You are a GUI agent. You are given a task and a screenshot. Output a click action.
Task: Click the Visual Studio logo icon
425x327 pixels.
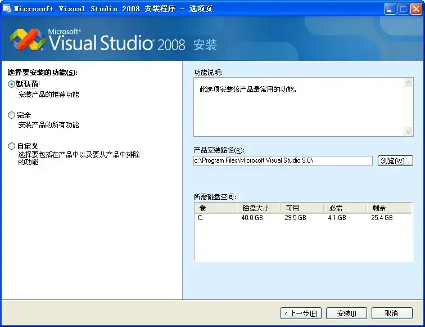[27, 39]
